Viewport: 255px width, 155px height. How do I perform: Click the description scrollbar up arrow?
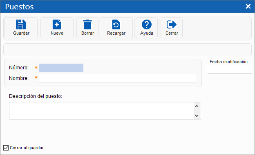point(197,106)
